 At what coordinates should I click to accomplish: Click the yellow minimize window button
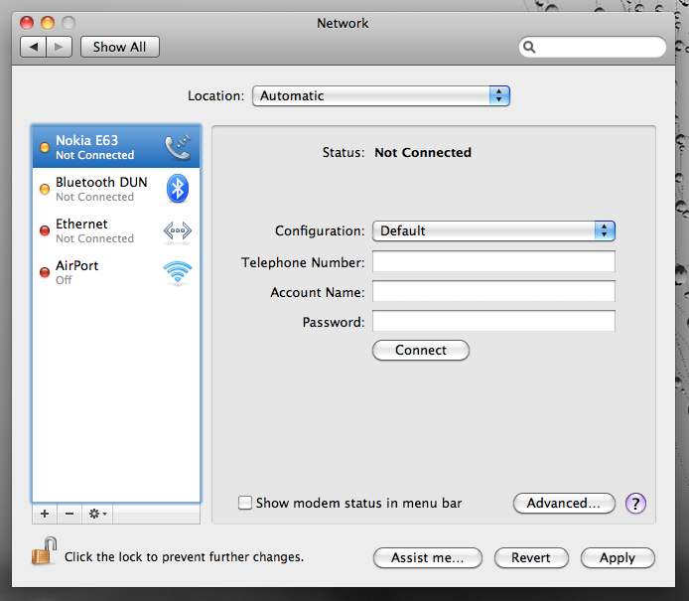[x=48, y=23]
